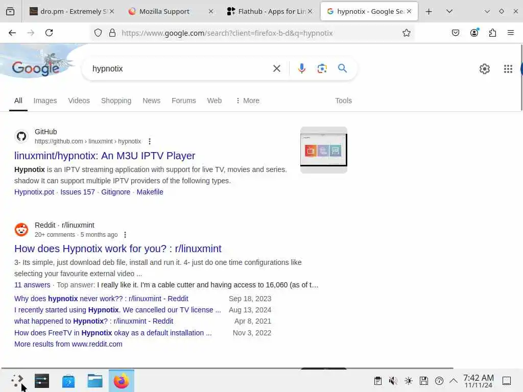Open Why does hypnotix never work link
The height and width of the screenshot is (392, 523).
point(101,299)
